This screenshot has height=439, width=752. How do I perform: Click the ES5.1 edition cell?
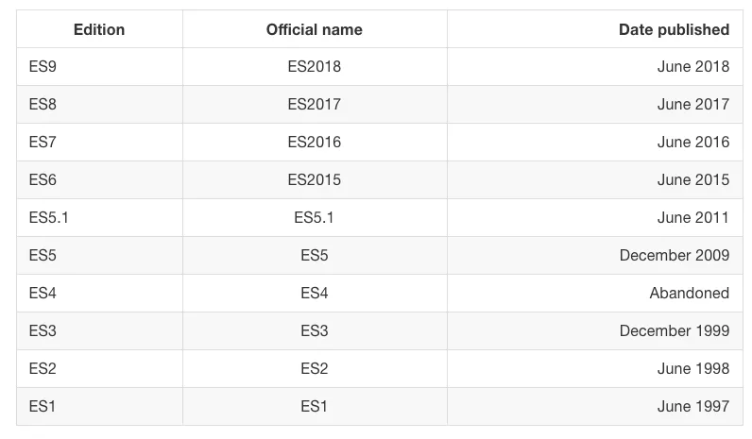[49, 218]
